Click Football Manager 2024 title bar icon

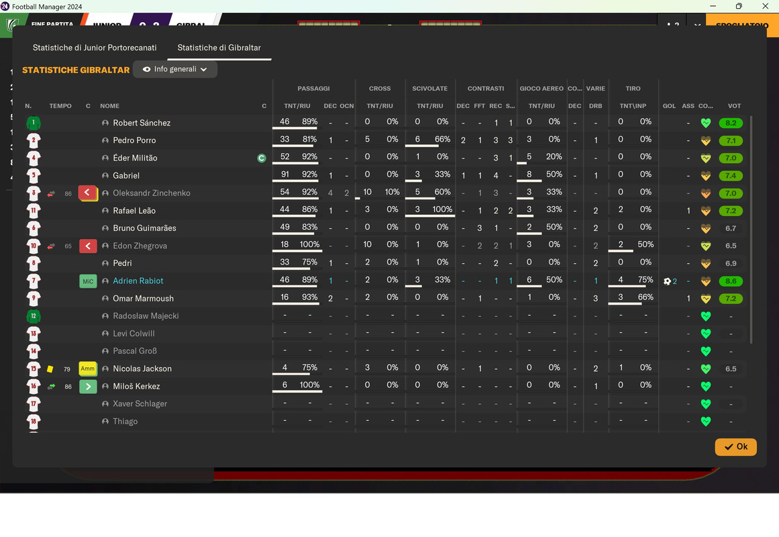point(5,7)
